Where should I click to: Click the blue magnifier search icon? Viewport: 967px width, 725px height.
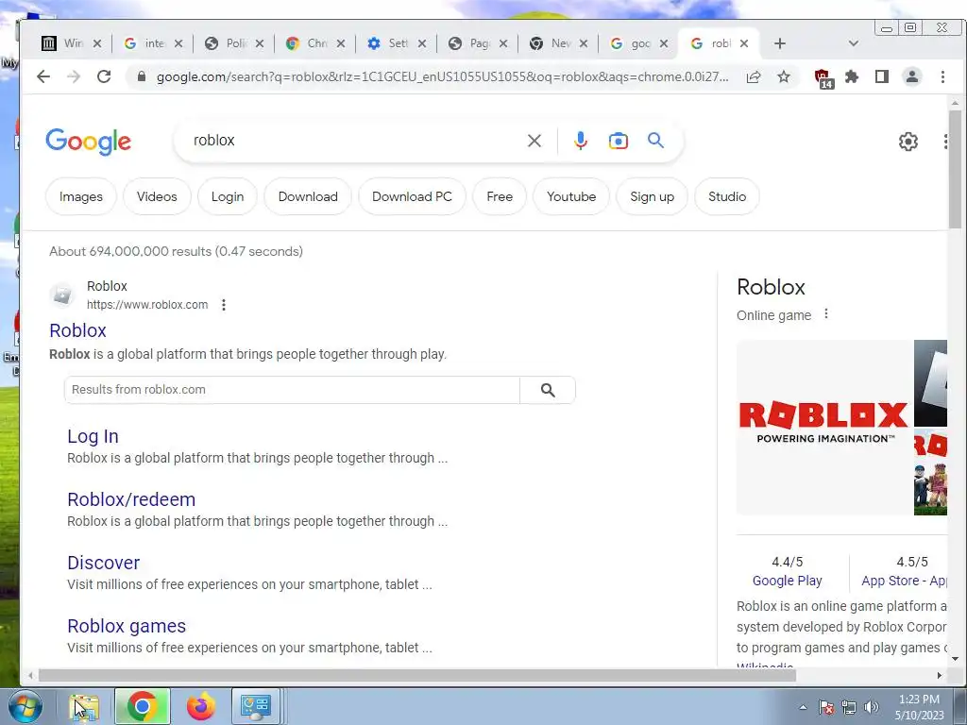pos(655,140)
